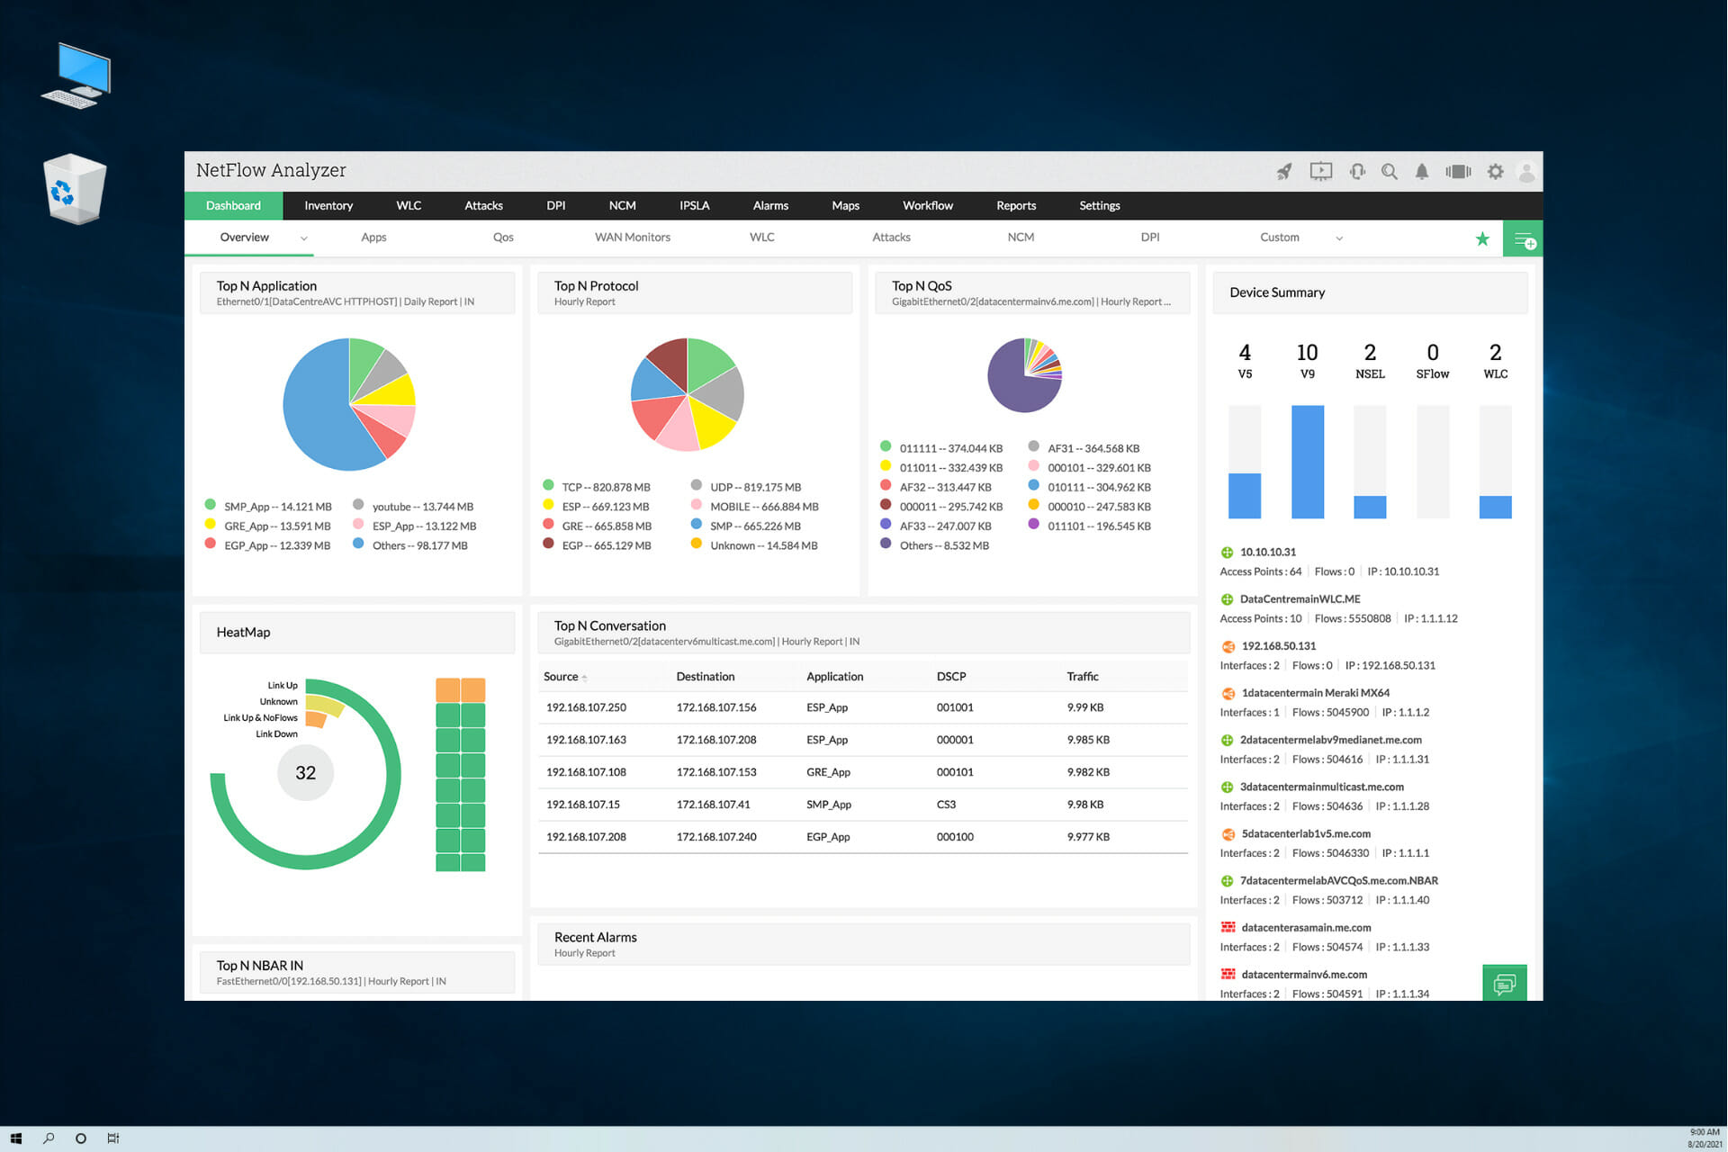Viewport: 1728px width, 1152px height.
Task: Click the HeatMap center count 32
Action: (x=306, y=773)
